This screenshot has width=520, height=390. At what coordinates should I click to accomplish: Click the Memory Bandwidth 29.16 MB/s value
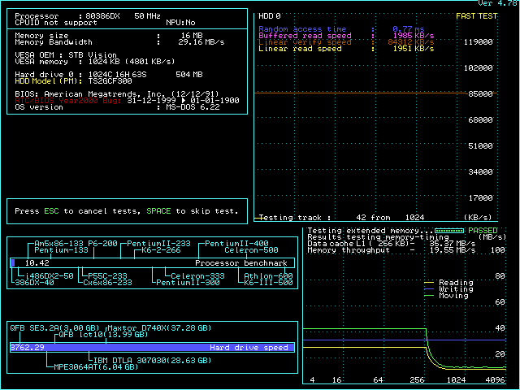click(x=201, y=42)
